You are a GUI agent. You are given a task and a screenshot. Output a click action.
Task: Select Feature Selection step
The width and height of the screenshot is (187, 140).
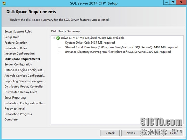tap(16, 43)
